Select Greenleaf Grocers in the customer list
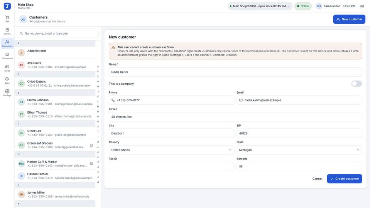Image resolution: width=370 pixels, height=208 pixels. (x=55, y=145)
